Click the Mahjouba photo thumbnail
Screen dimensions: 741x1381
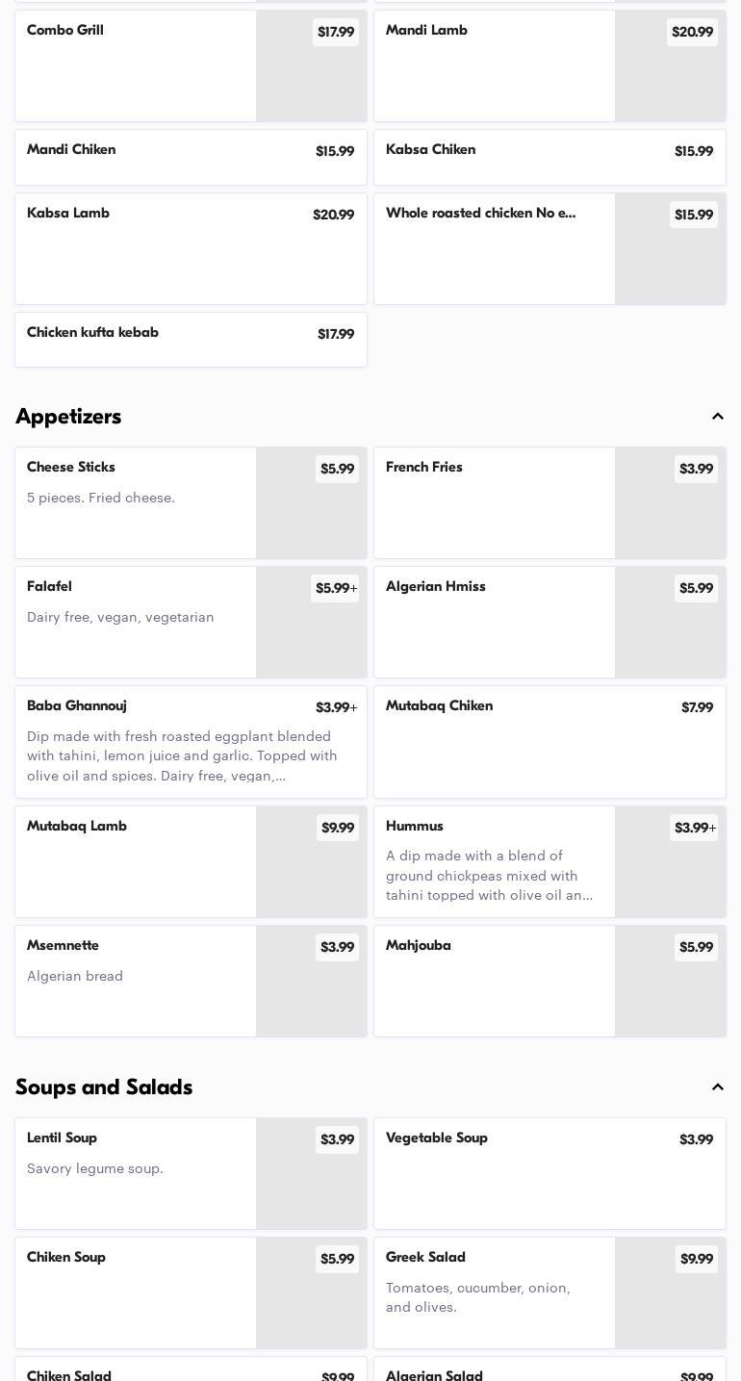[670, 993]
